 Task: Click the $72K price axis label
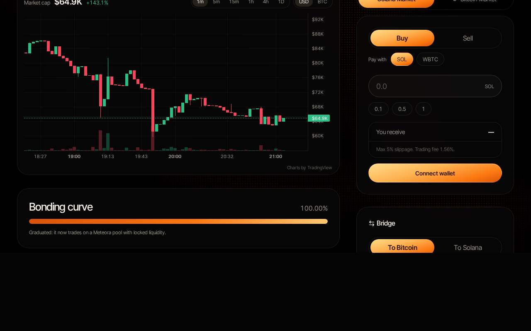pos(318,92)
